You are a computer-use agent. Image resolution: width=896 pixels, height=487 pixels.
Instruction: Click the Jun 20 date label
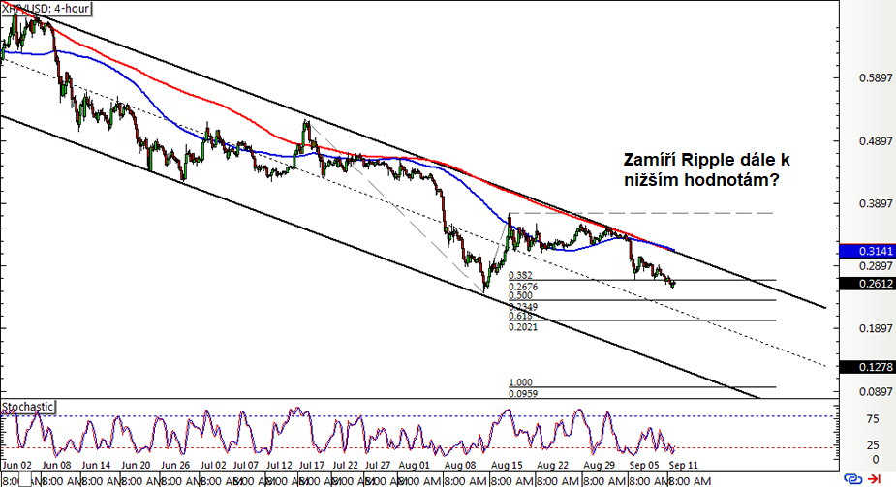point(136,466)
